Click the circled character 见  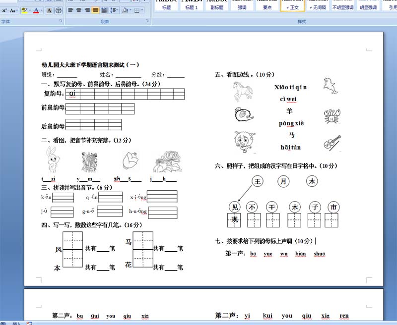(x=235, y=207)
